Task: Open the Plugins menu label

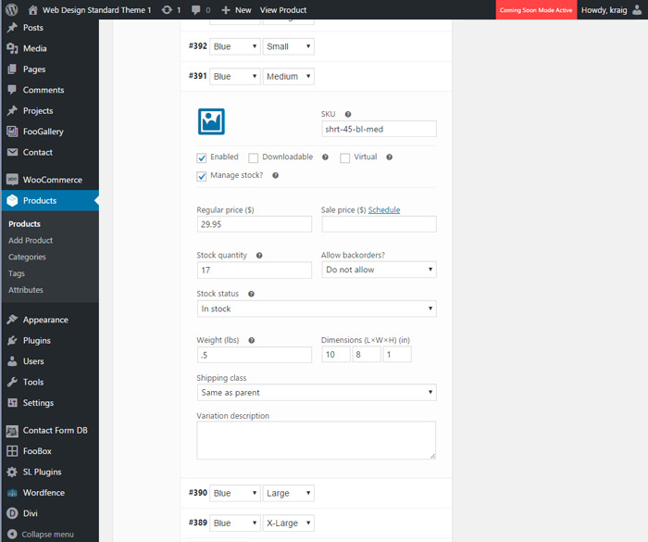Action: [37, 341]
